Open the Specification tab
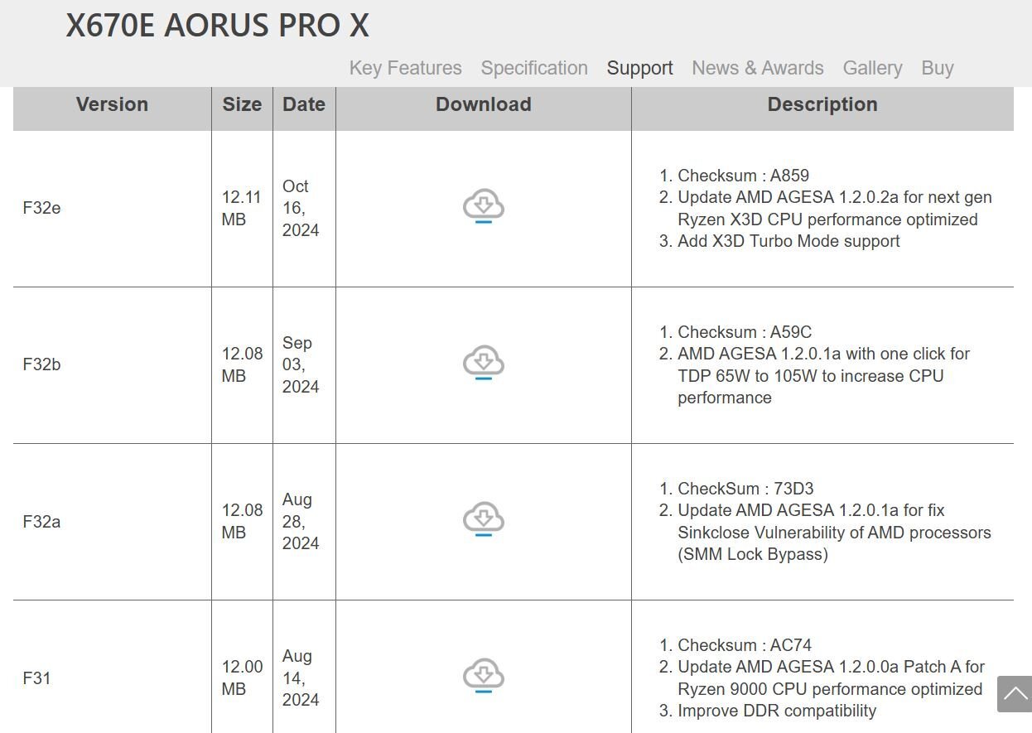This screenshot has width=1032, height=733. (x=534, y=68)
